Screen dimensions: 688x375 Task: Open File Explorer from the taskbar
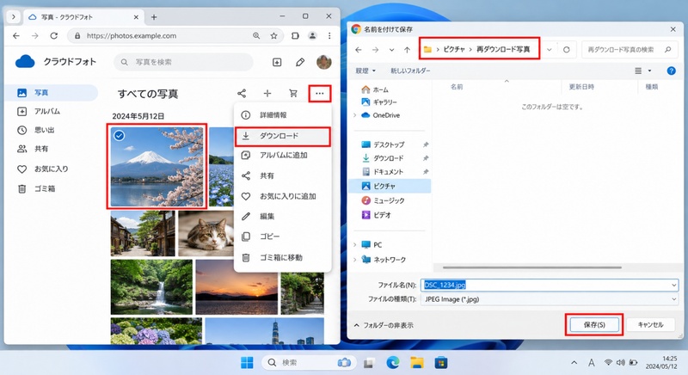(417, 363)
